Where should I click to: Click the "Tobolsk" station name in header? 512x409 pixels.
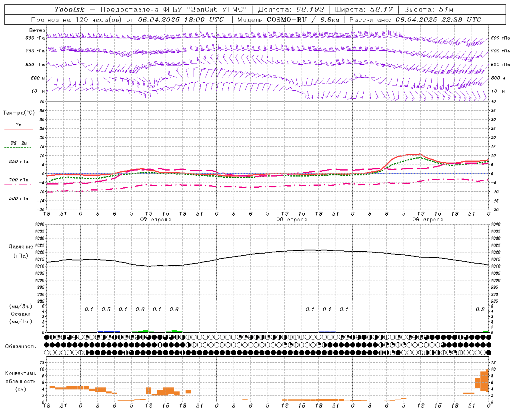click(70, 10)
